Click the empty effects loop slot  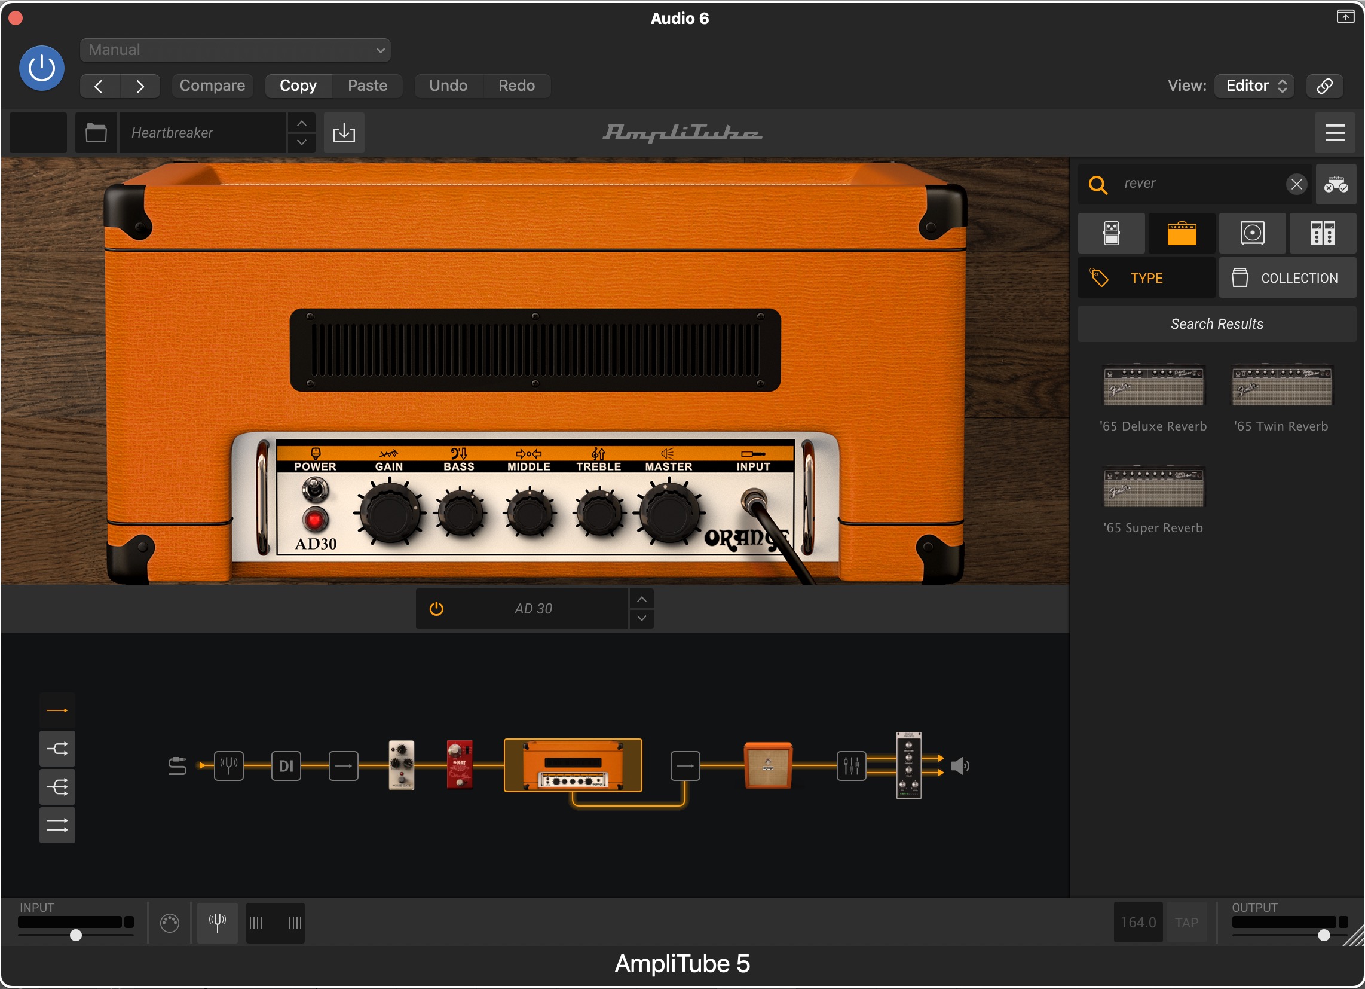point(685,766)
